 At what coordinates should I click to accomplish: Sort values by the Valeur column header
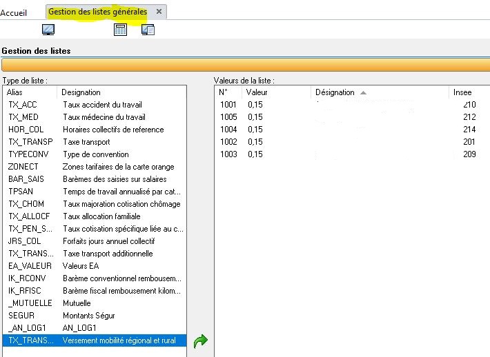click(x=257, y=92)
